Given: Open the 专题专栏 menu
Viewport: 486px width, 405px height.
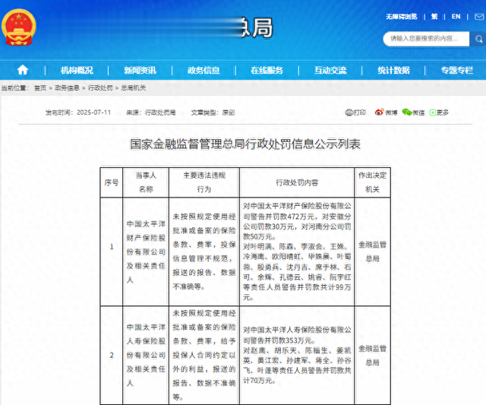Looking at the screenshot, I should point(457,70).
